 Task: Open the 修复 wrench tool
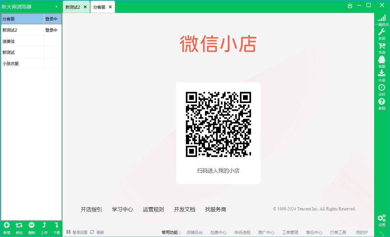point(382,32)
